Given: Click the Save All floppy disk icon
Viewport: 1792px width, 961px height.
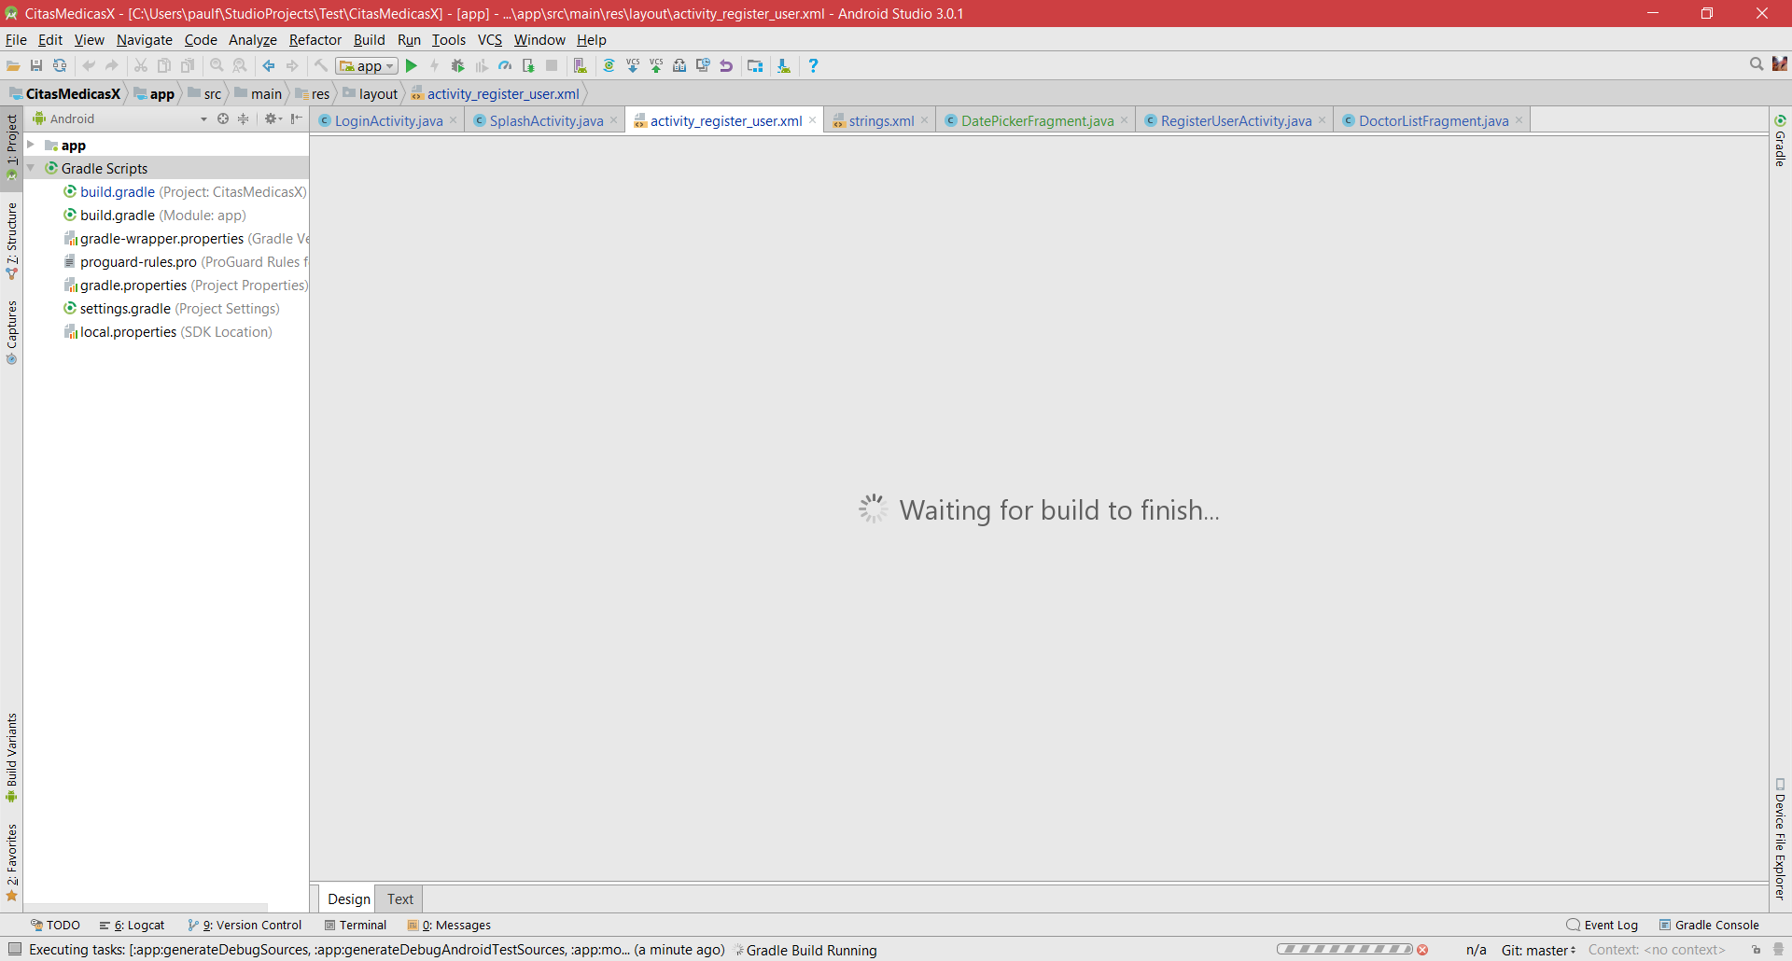Looking at the screenshot, I should point(36,66).
